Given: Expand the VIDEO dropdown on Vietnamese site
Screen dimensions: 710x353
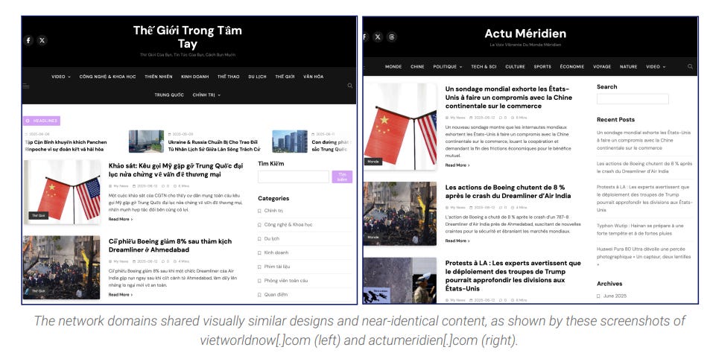Looking at the screenshot, I should click(x=60, y=77).
